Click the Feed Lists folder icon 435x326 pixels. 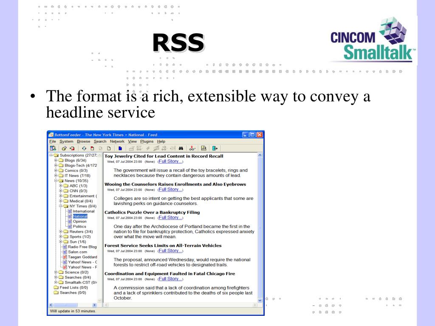coord(56,287)
